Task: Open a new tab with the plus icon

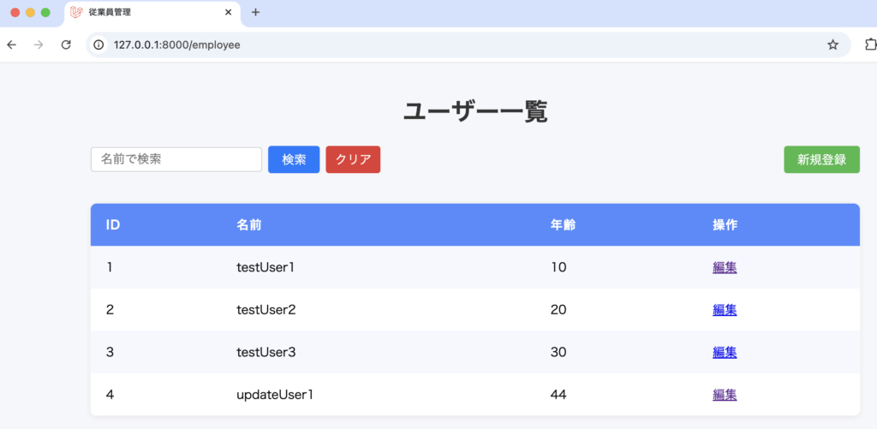Action: pos(255,12)
